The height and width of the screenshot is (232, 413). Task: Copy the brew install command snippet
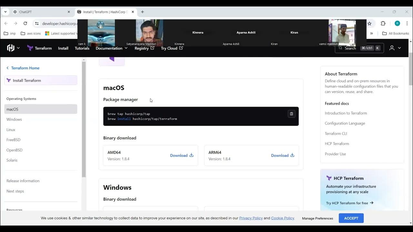[x=291, y=114]
